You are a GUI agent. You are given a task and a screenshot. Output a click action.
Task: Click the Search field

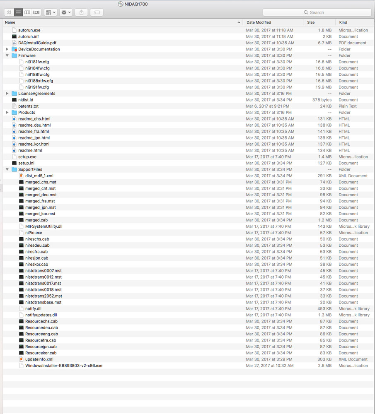[x=317, y=12]
